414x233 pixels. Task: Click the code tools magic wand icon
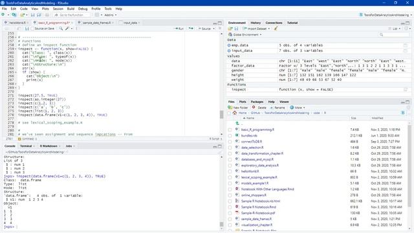[67, 28]
